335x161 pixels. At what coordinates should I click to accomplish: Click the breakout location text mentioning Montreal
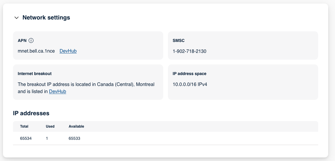[86, 84]
